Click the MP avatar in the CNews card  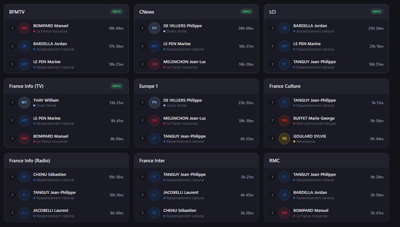point(154,46)
